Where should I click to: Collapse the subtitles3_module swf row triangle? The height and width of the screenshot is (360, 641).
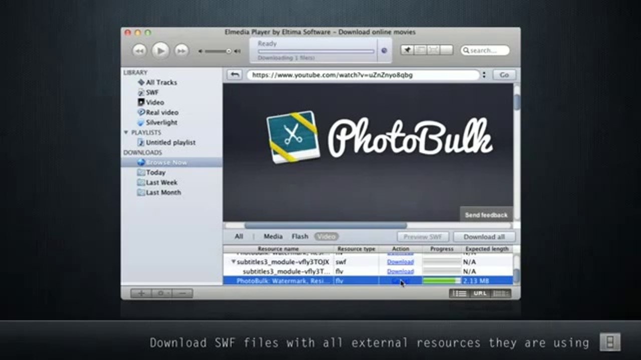233,261
